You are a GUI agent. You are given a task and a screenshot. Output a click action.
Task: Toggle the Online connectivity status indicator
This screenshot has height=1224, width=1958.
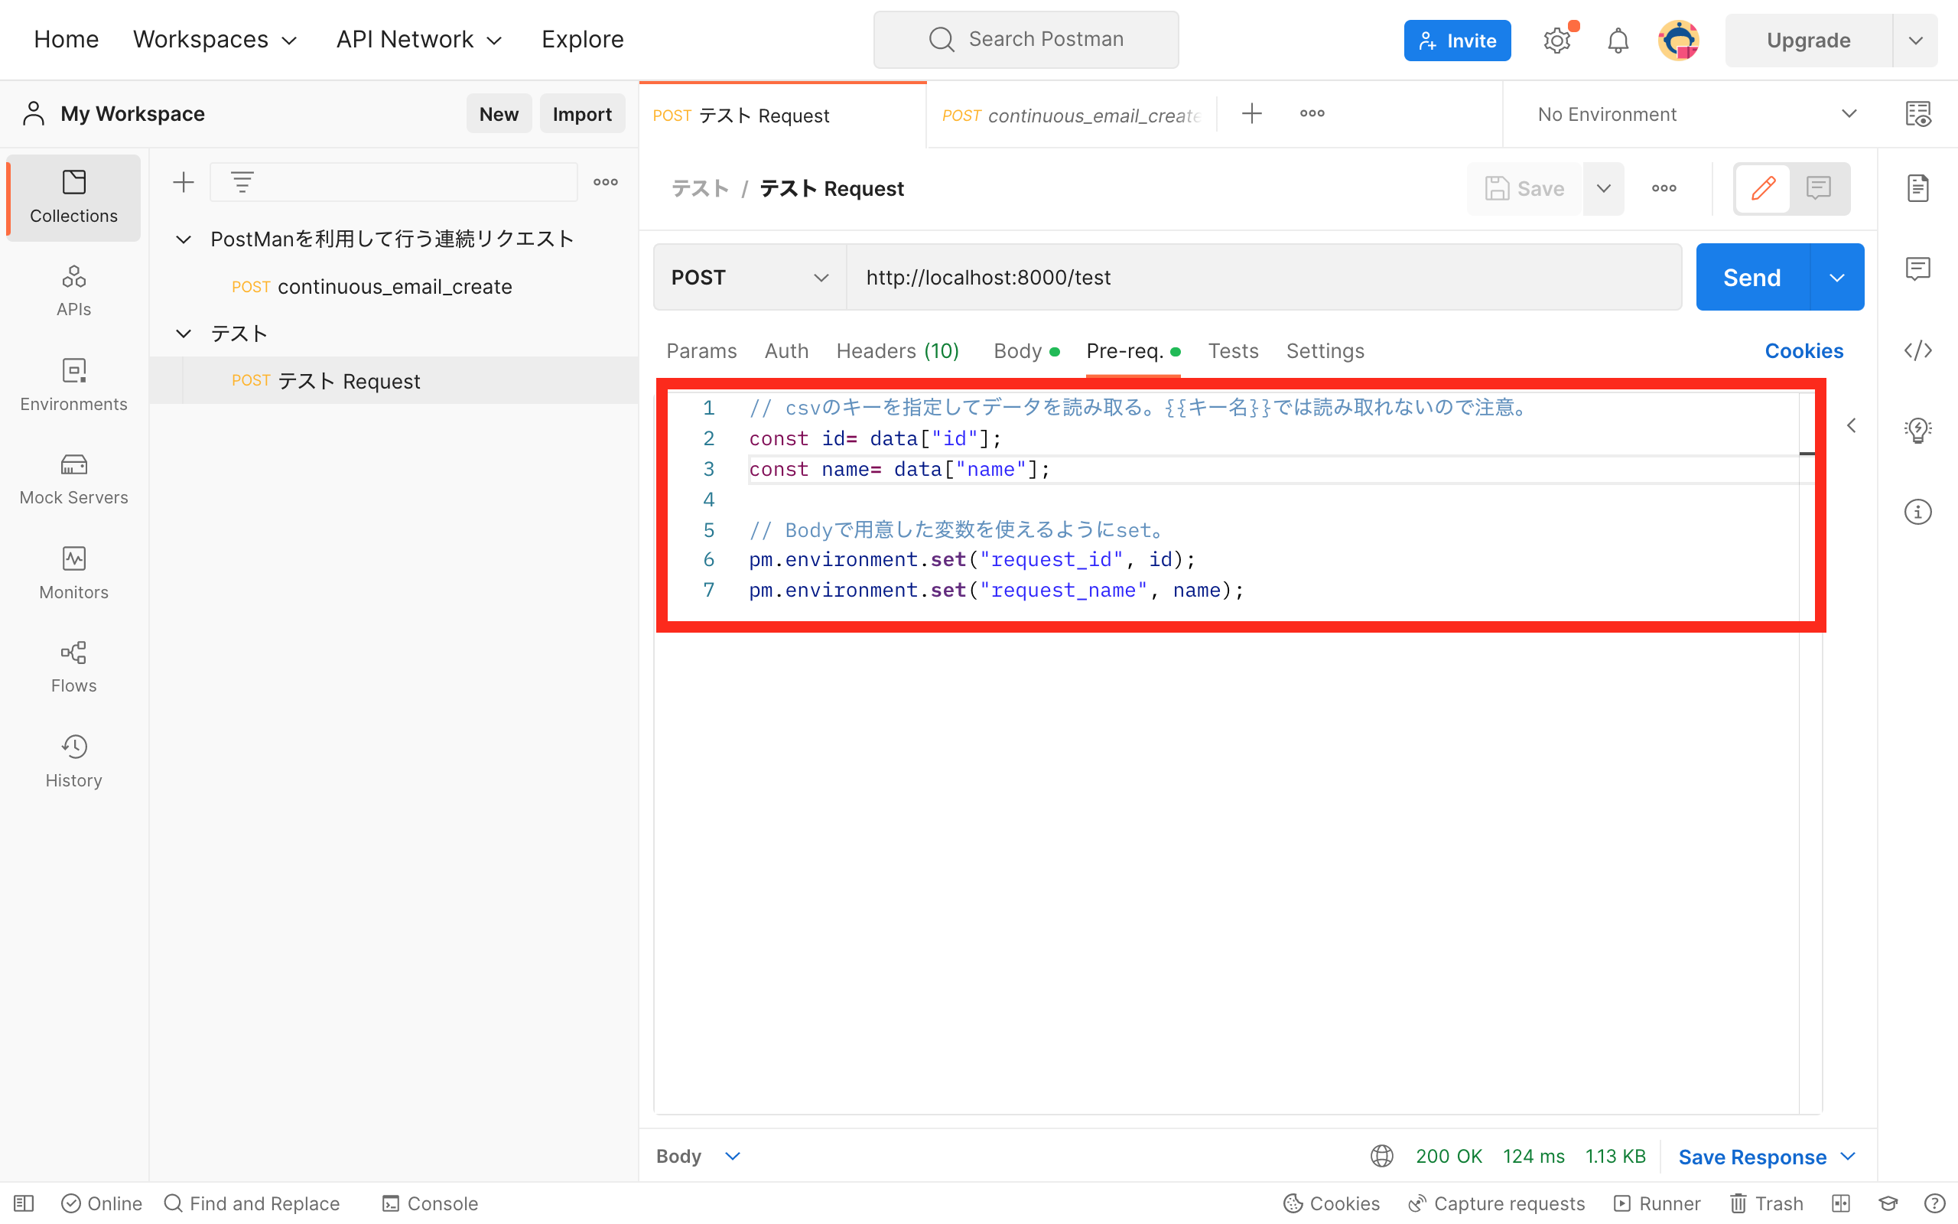coord(101,1203)
